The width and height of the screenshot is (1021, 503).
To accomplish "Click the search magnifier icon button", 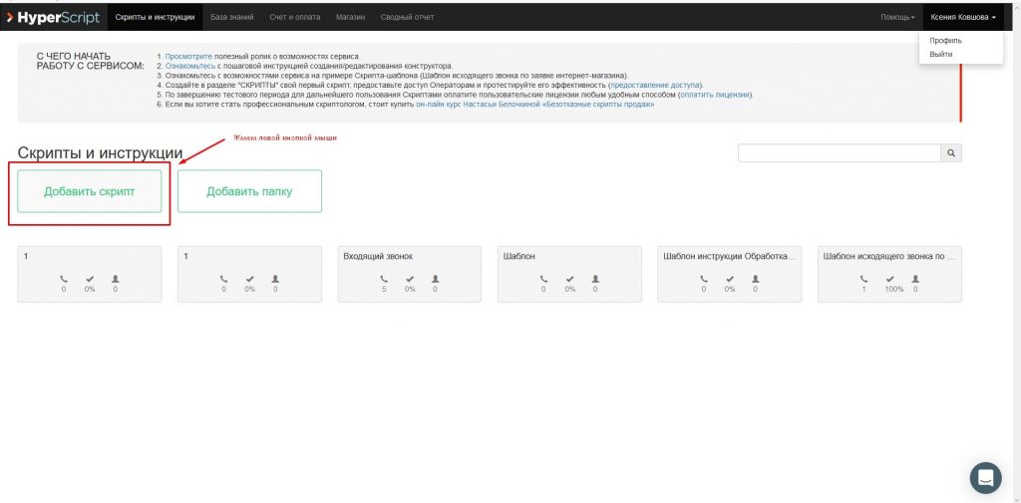I will pos(951,153).
